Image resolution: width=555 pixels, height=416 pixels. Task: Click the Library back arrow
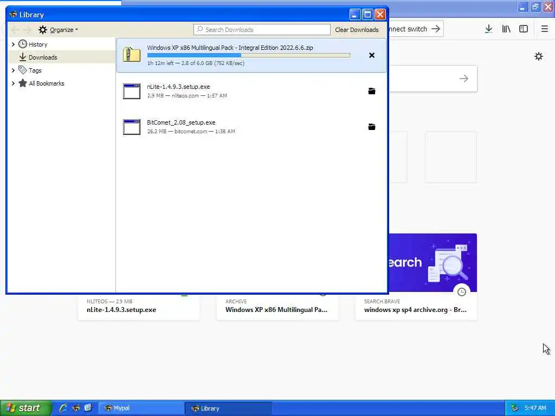tap(15, 30)
